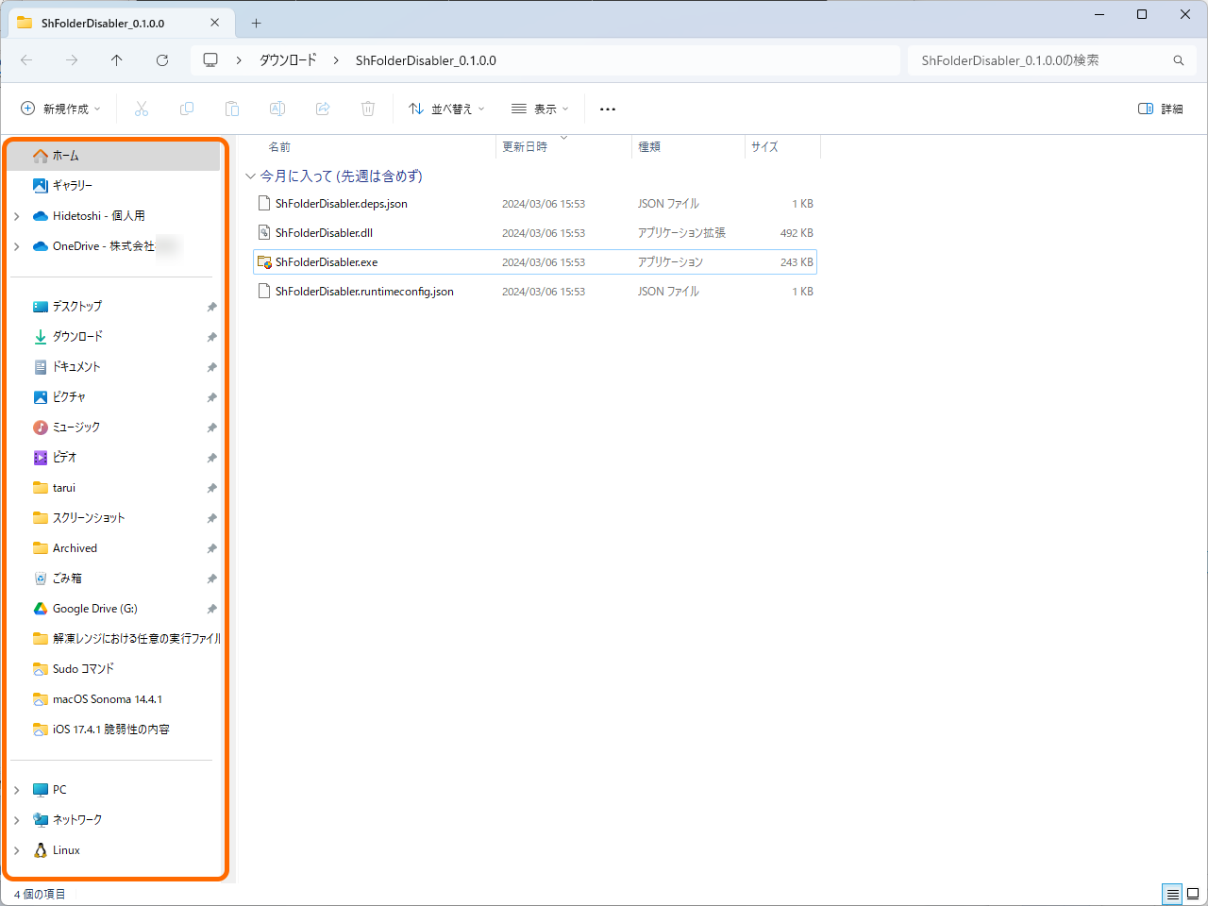This screenshot has width=1208, height=906.
Task: Expand the chevron after ダウンロード in address bar
Action: pyautogui.click(x=336, y=60)
